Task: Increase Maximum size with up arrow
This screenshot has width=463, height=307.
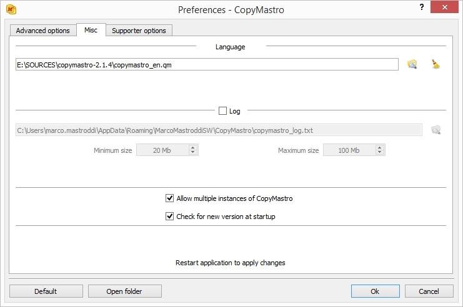Action: point(380,147)
